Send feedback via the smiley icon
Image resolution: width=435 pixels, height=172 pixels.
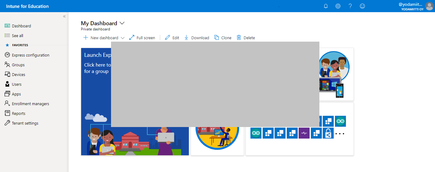coord(362,6)
